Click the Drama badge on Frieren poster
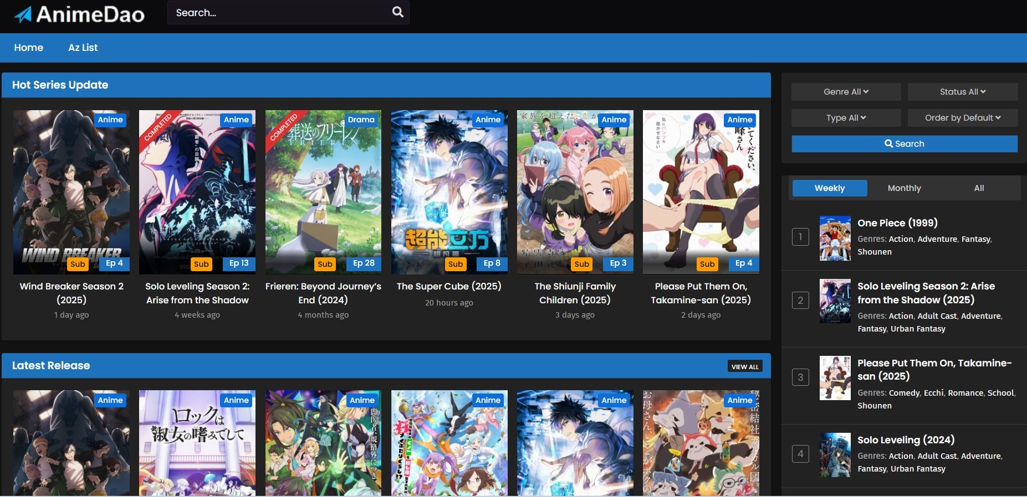The height and width of the screenshot is (497, 1027). pyautogui.click(x=361, y=120)
